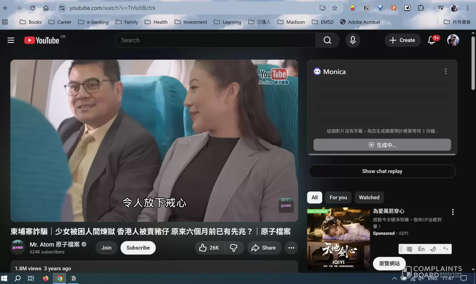
Task: Start voice search with microphone icon
Action: tap(353, 40)
